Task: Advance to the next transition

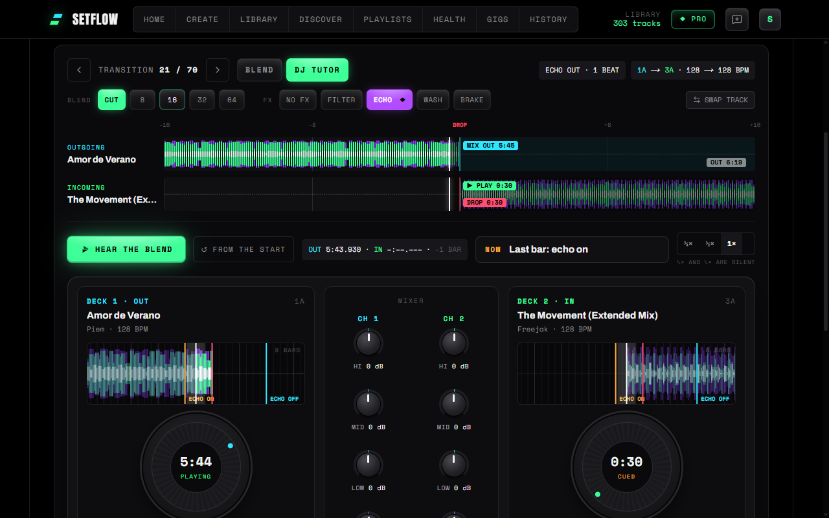Action: click(218, 70)
